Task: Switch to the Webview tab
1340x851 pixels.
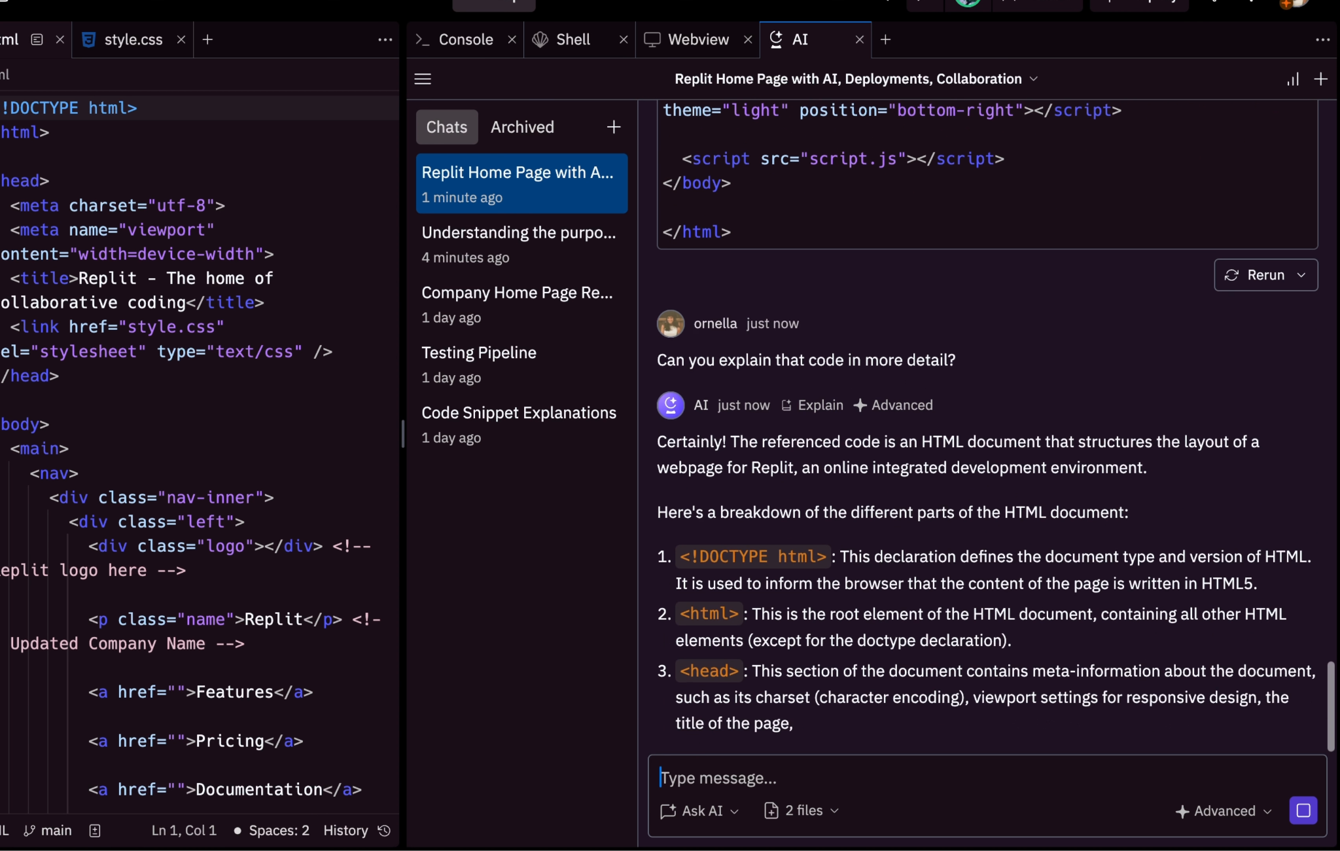Action: (x=698, y=39)
